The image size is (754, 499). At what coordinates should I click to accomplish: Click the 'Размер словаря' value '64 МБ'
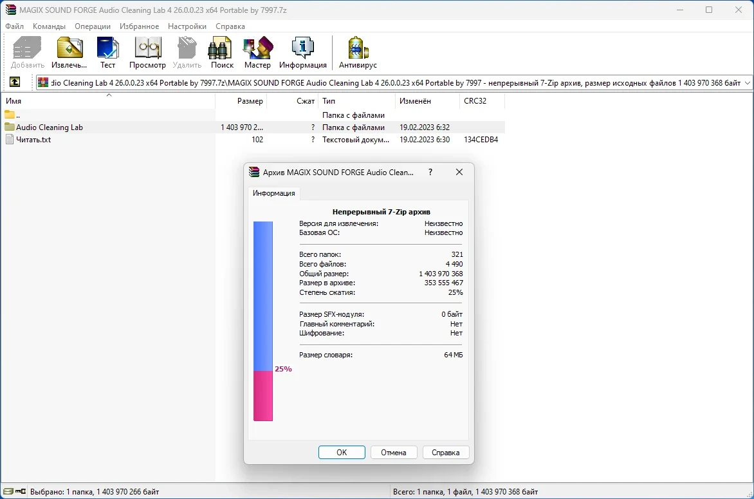454,355
